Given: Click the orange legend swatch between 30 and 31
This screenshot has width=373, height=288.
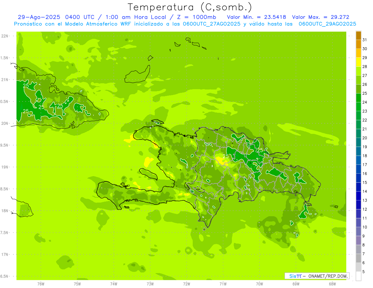Looking at the screenshot, I should [358, 44].
